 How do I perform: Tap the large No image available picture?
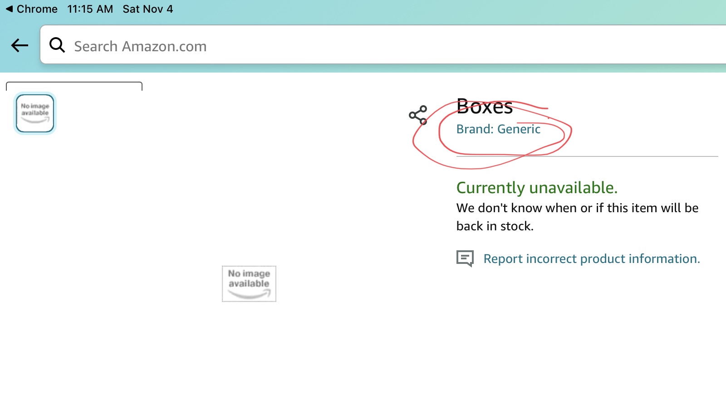coord(249,284)
